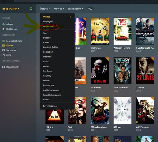
Task: Filter by Country
Action: pos(57,76)
